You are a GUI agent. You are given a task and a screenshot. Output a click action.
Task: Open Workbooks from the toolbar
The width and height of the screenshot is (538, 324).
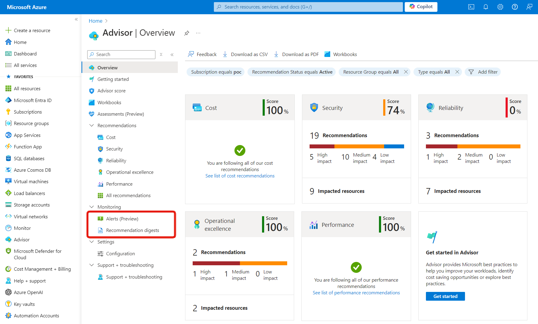[x=341, y=54]
